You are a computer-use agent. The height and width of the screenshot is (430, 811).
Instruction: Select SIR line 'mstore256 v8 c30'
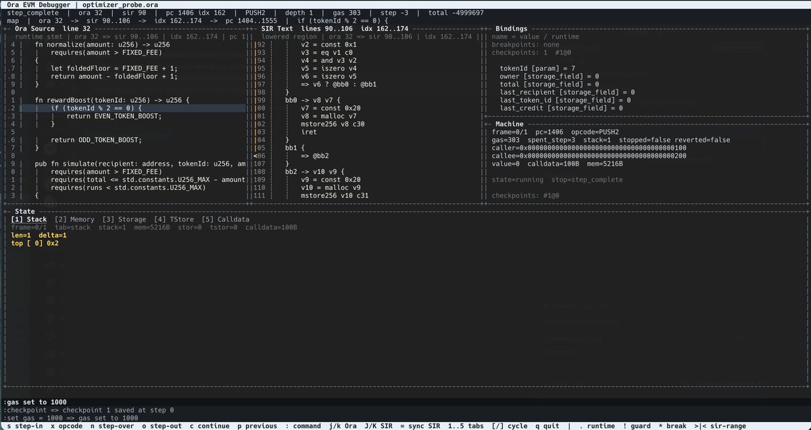click(333, 124)
